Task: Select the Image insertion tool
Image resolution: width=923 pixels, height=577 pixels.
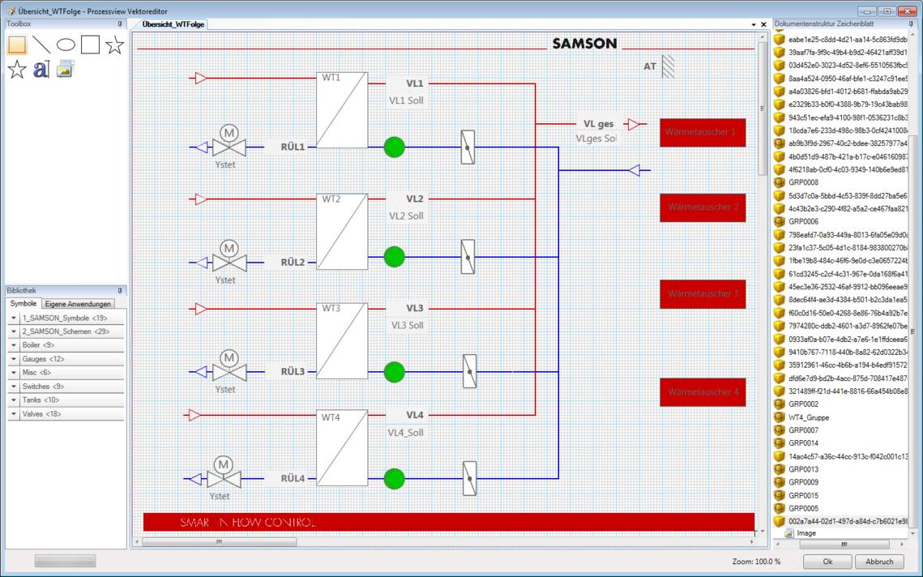Action: tap(64, 69)
